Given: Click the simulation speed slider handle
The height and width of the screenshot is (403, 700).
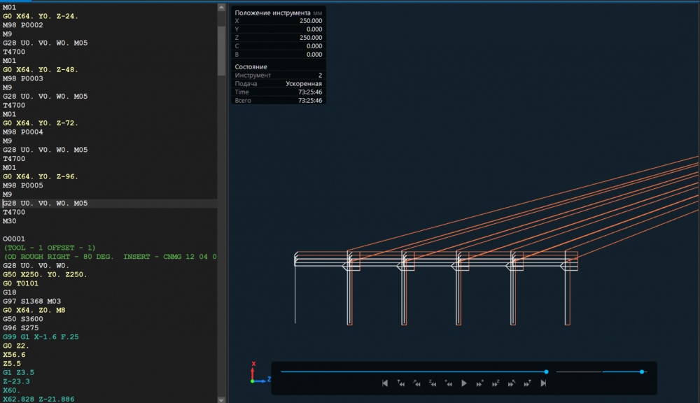Looking at the screenshot, I should 642,372.
